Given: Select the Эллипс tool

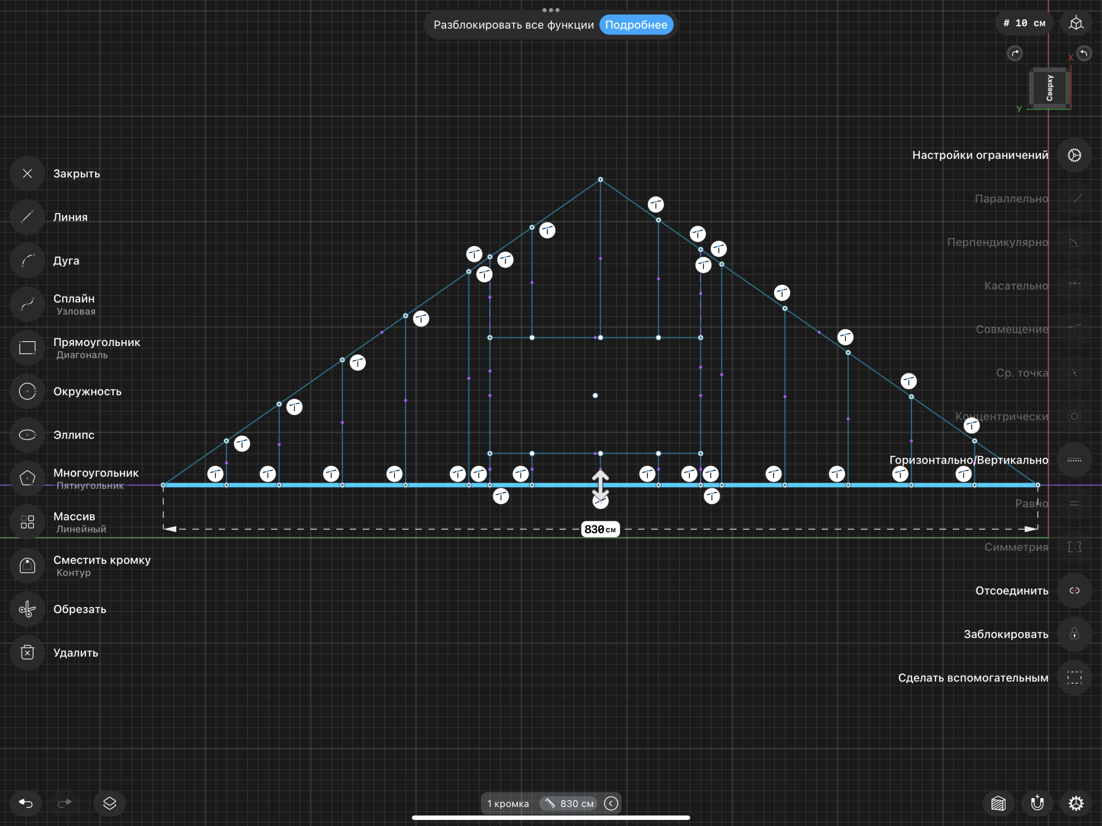Looking at the screenshot, I should point(27,435).
